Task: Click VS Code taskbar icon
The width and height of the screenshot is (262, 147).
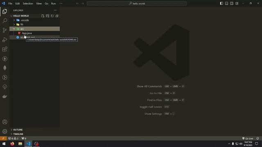Action: 28,144
